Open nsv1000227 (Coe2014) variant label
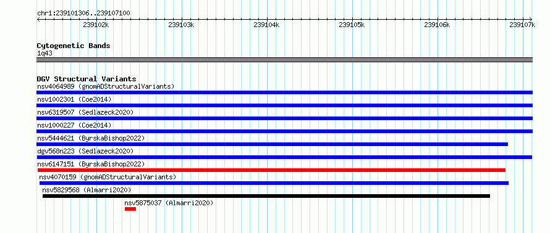The height and width of the screenshot is (233, 550). (74, 125)
